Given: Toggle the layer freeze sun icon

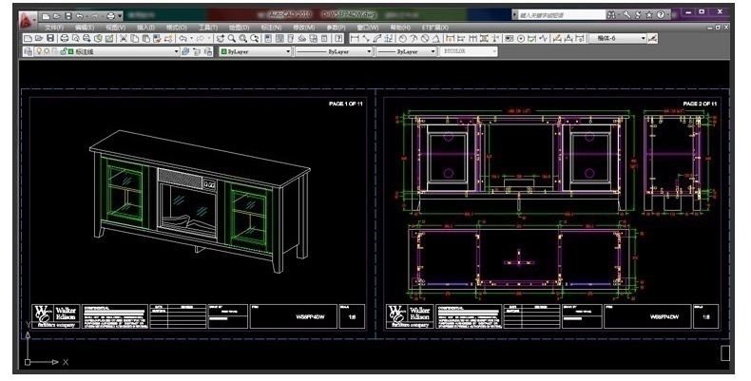Looking at the screenshot, I should click(48, 51).
